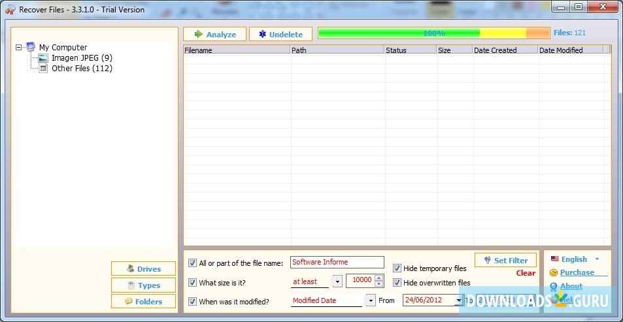Toggle 'All or part of the file name' checkbox
This screenshot has width=623, height=322.
point(192,263)
